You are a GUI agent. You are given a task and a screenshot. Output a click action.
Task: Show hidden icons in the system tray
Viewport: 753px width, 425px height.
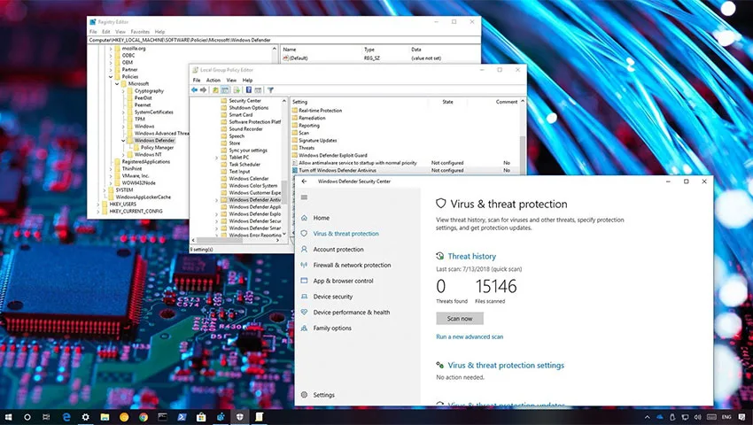(647, 417)
